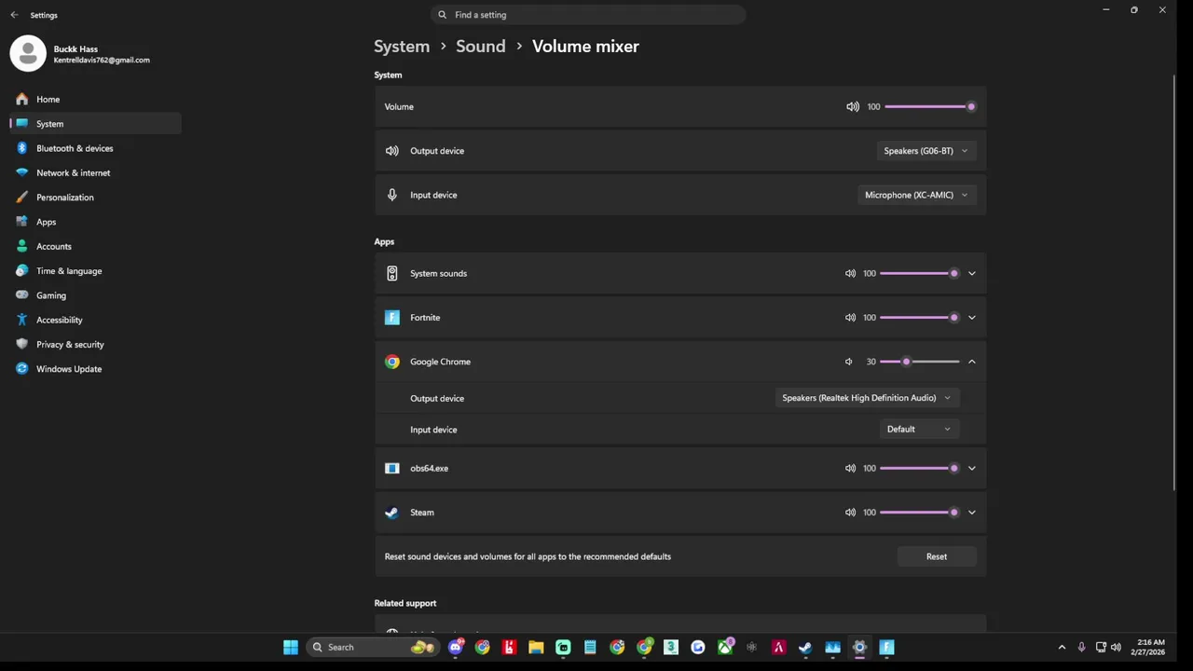Click the back arrow in Settings
Image resolution: width=1193 pixels, height=671 pixels.
(14, 15)
